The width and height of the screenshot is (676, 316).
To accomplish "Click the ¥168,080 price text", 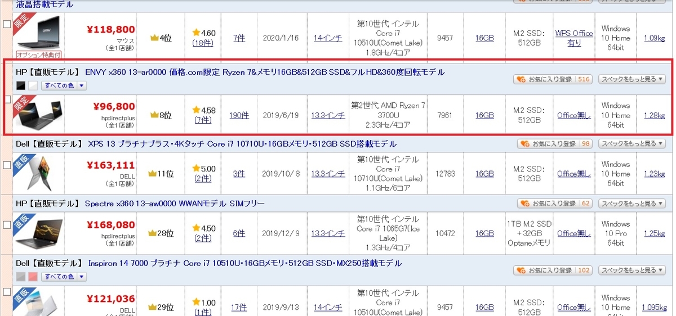I will click(x=110, y=225).
